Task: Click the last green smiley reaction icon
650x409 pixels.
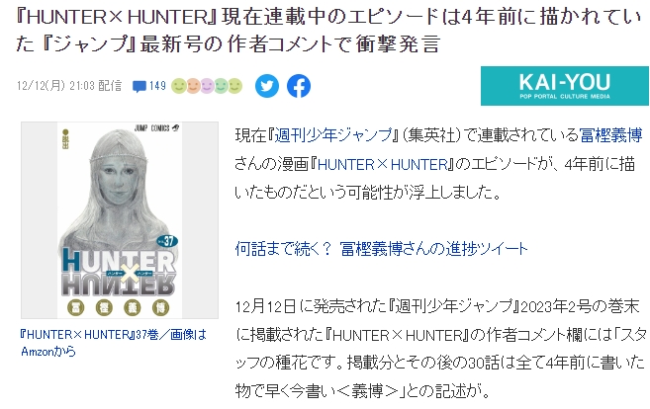Action: (x=235, y=86)
